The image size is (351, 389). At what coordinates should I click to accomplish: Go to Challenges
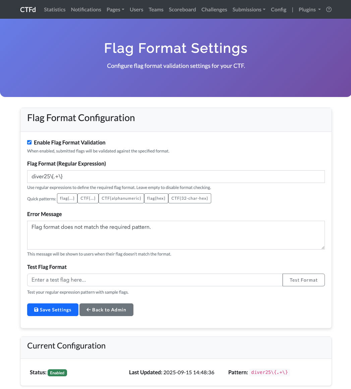point(214,9)
